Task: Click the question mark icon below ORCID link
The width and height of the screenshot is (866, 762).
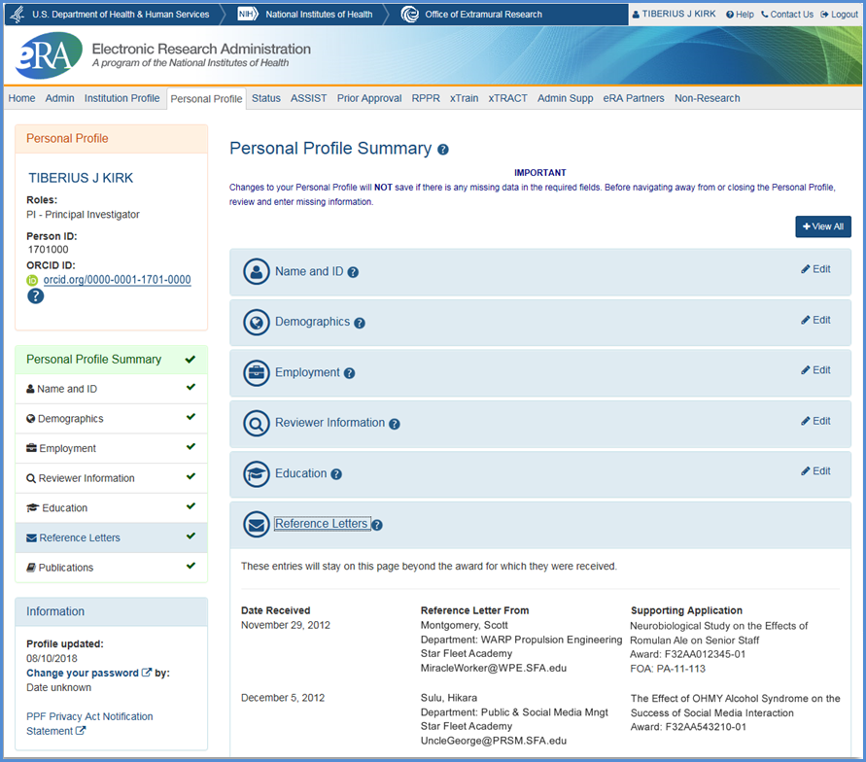Action: tap(35, 296)
